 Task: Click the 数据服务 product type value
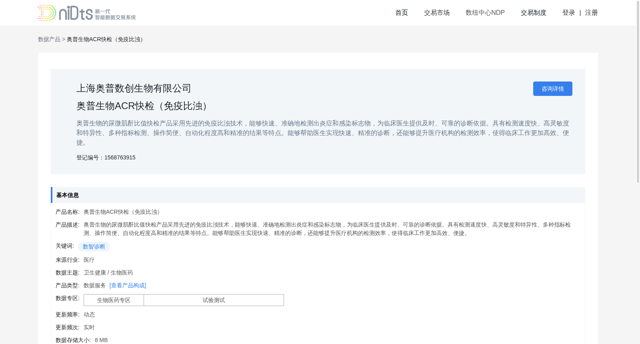(95, 285)
